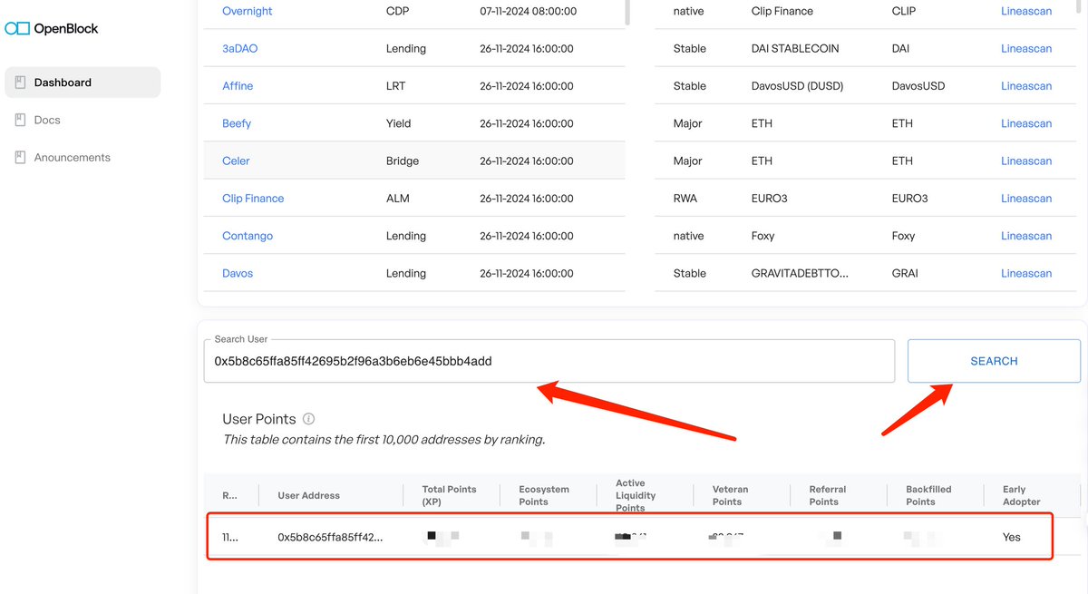Click the User Points info icon

tap(308, 419)
